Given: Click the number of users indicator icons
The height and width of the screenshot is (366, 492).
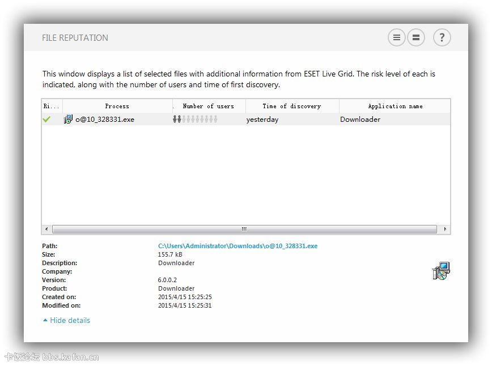Looking at the screenshot, I should point(195,119).
